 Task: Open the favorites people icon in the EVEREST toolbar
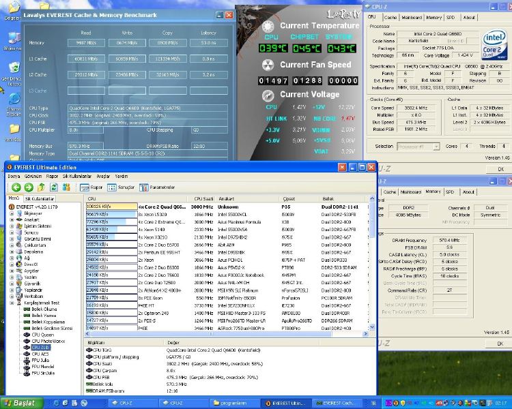[66, 187]
